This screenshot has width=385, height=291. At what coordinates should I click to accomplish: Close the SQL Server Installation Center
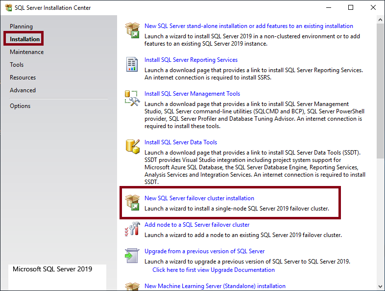click(373, 8)
